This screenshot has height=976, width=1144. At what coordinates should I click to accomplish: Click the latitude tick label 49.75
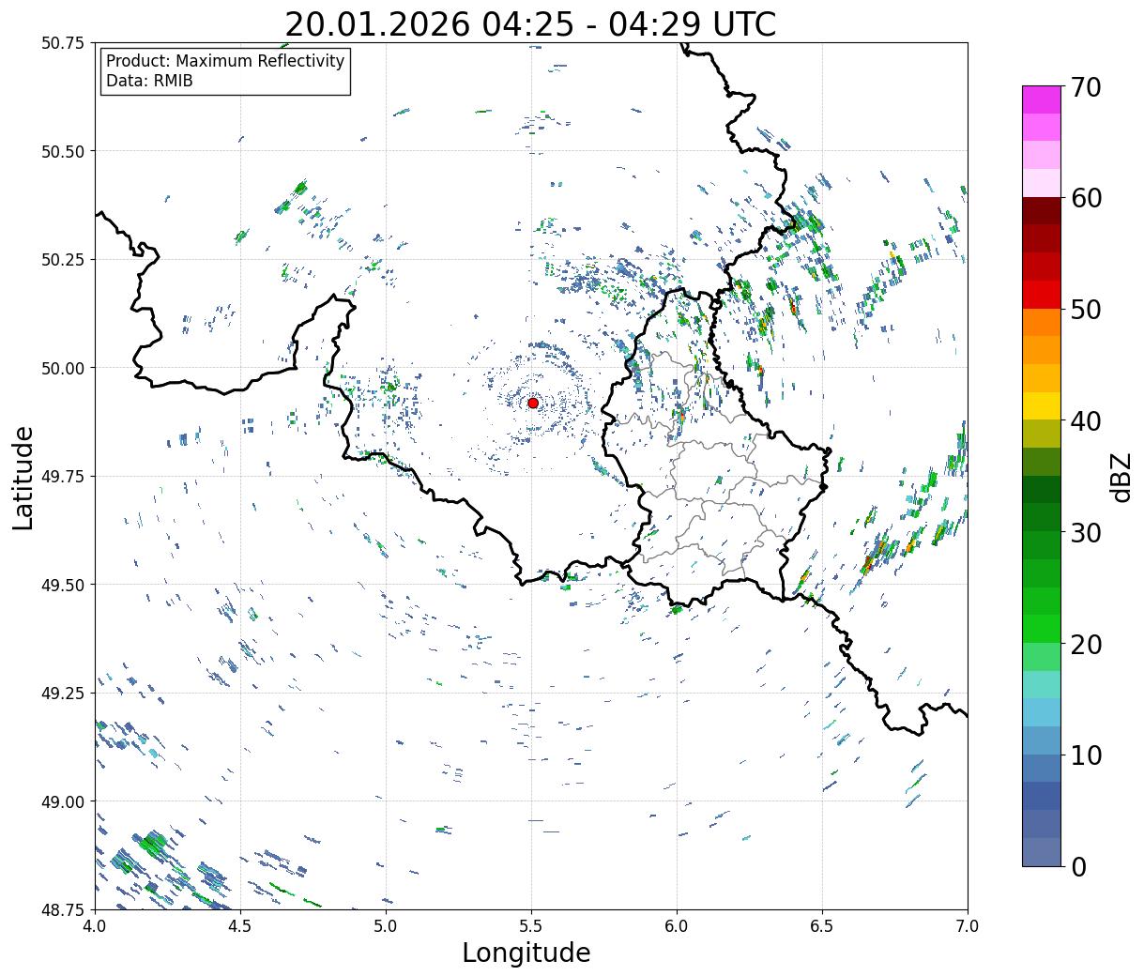pyautogui.click(x=63, y=477)
